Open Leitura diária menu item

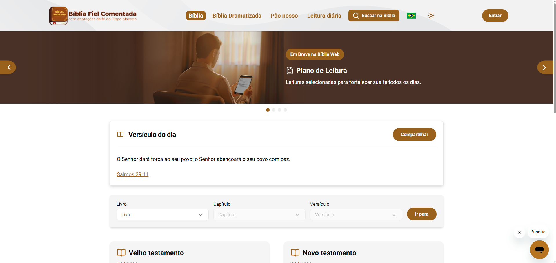click(324, 16)
